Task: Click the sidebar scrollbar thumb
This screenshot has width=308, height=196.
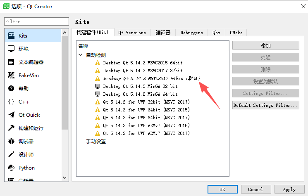Action: coord(64,83)
